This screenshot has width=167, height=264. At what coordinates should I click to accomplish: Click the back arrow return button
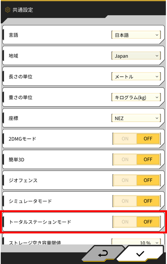point(103,254)
